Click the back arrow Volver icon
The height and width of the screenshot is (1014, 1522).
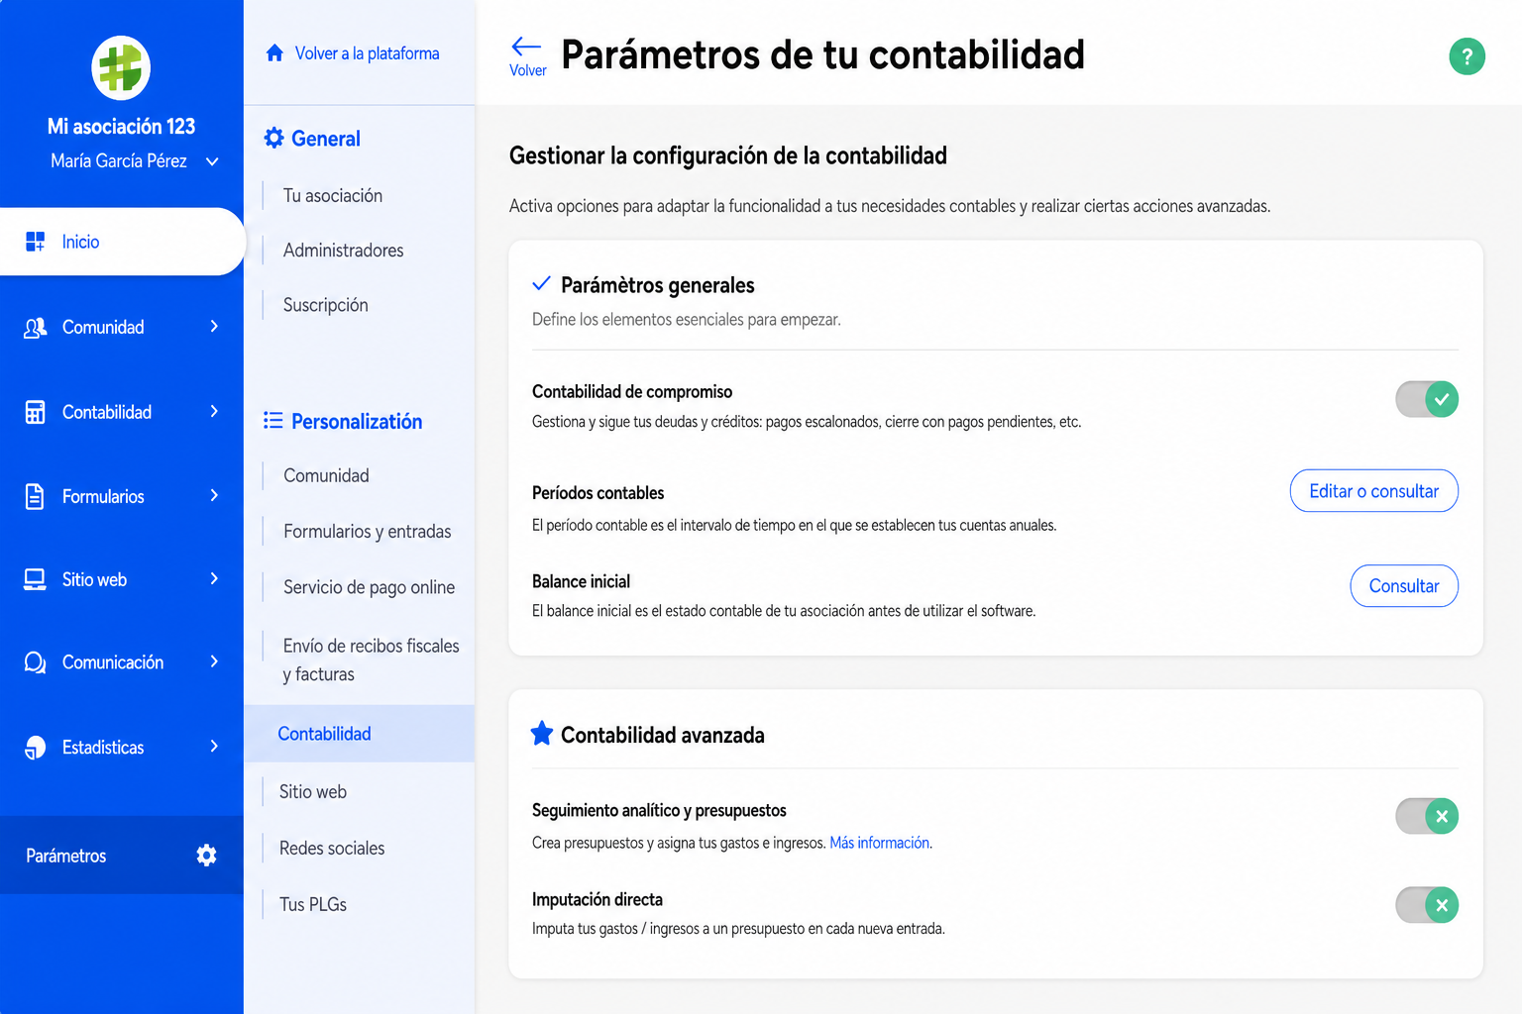point(526,46)
